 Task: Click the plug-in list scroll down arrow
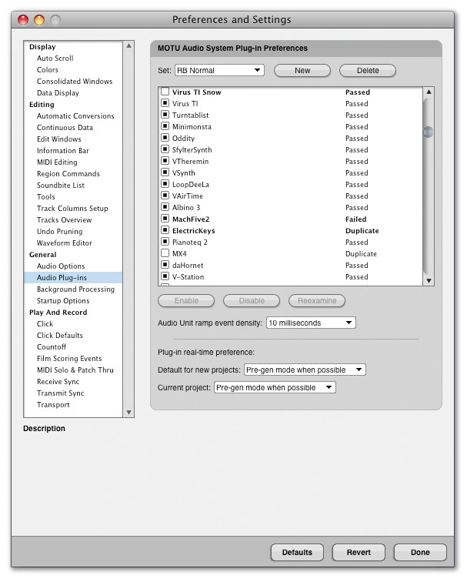click(x=429, y=280)
